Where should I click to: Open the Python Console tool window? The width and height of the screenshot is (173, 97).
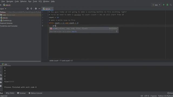pyautogui.click(x=35, y=93)
